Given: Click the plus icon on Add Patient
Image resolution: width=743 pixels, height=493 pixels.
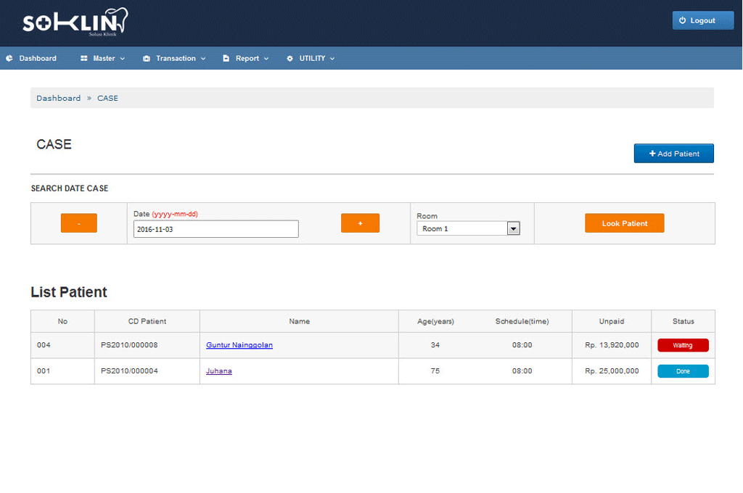Looking at the screenshot, I should coord(652,154).
